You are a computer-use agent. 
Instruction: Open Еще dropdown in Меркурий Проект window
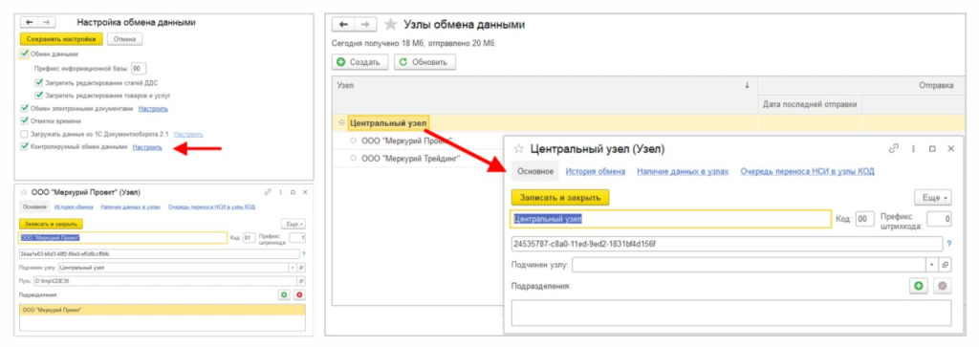pyautogui.click(x=294, y=224)
